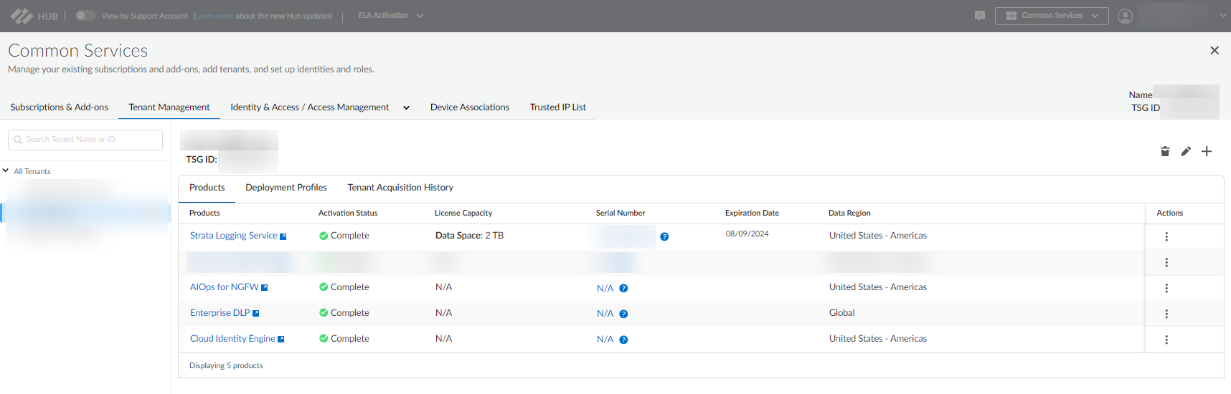Image resolution: width=1231 pixels, height=394 pixels.
Task: Click the add tenant plus icon
Action: pos(1207,151)
